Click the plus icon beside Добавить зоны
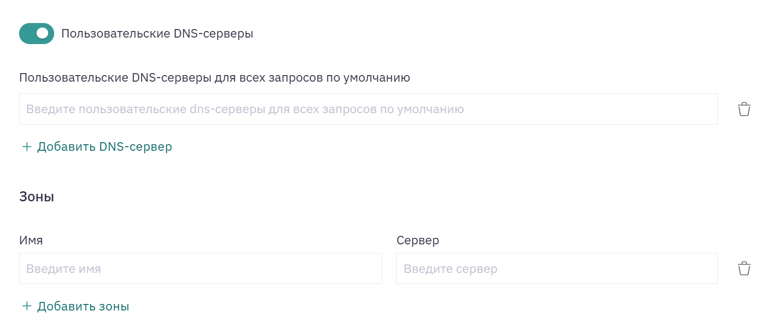 pyautogui.click(x=27, y=306)
